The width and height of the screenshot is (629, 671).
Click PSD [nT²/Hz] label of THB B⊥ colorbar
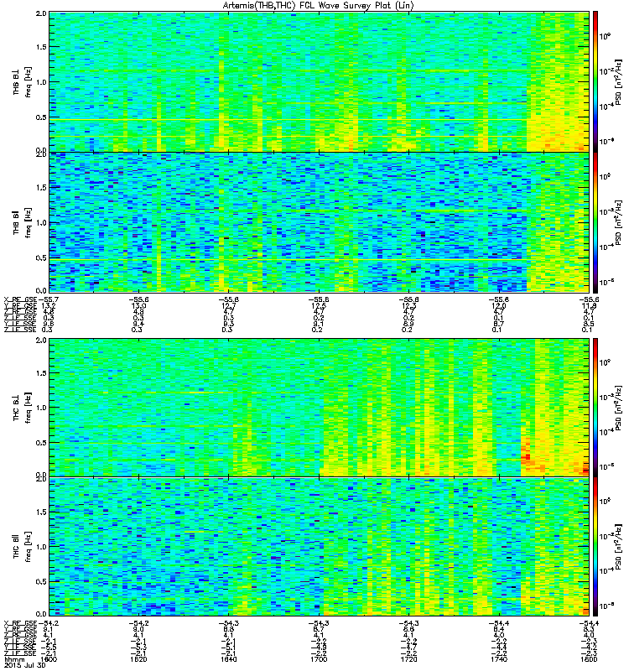[x=618, y=82]
